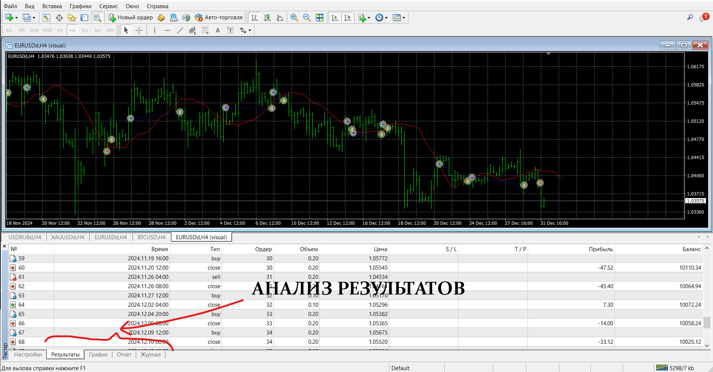Open the templates dropdown
Image resolution: width=713 pixels, height=372 pixels.
click(404, 17)
